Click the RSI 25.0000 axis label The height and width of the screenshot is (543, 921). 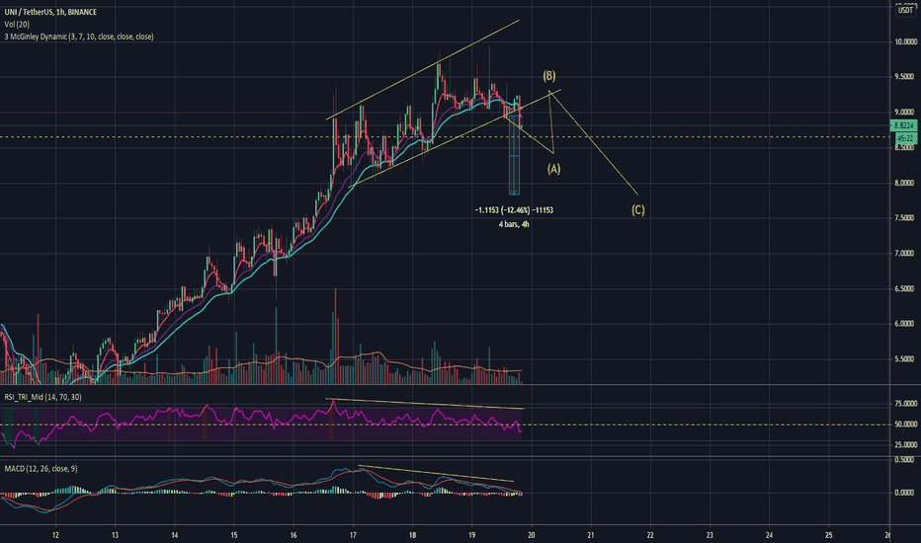906,444
